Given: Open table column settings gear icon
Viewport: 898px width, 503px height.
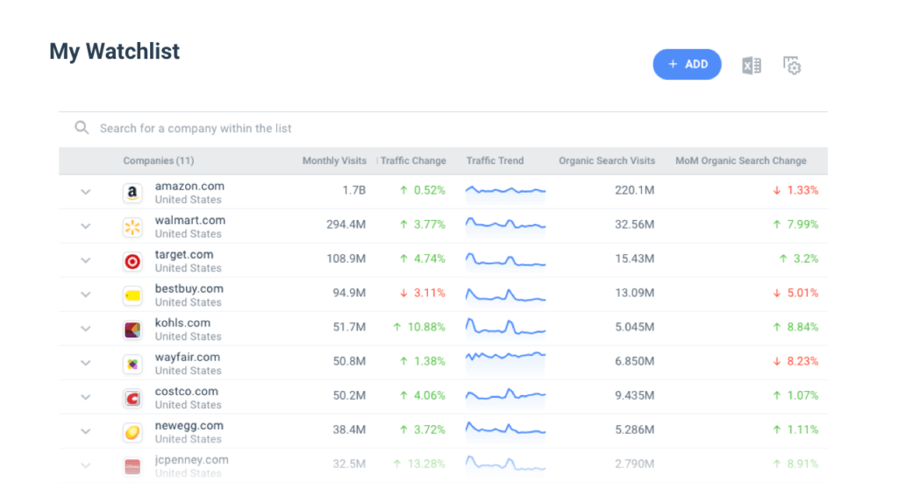Looking at the screenshot, I should click(x=792, y=66).
